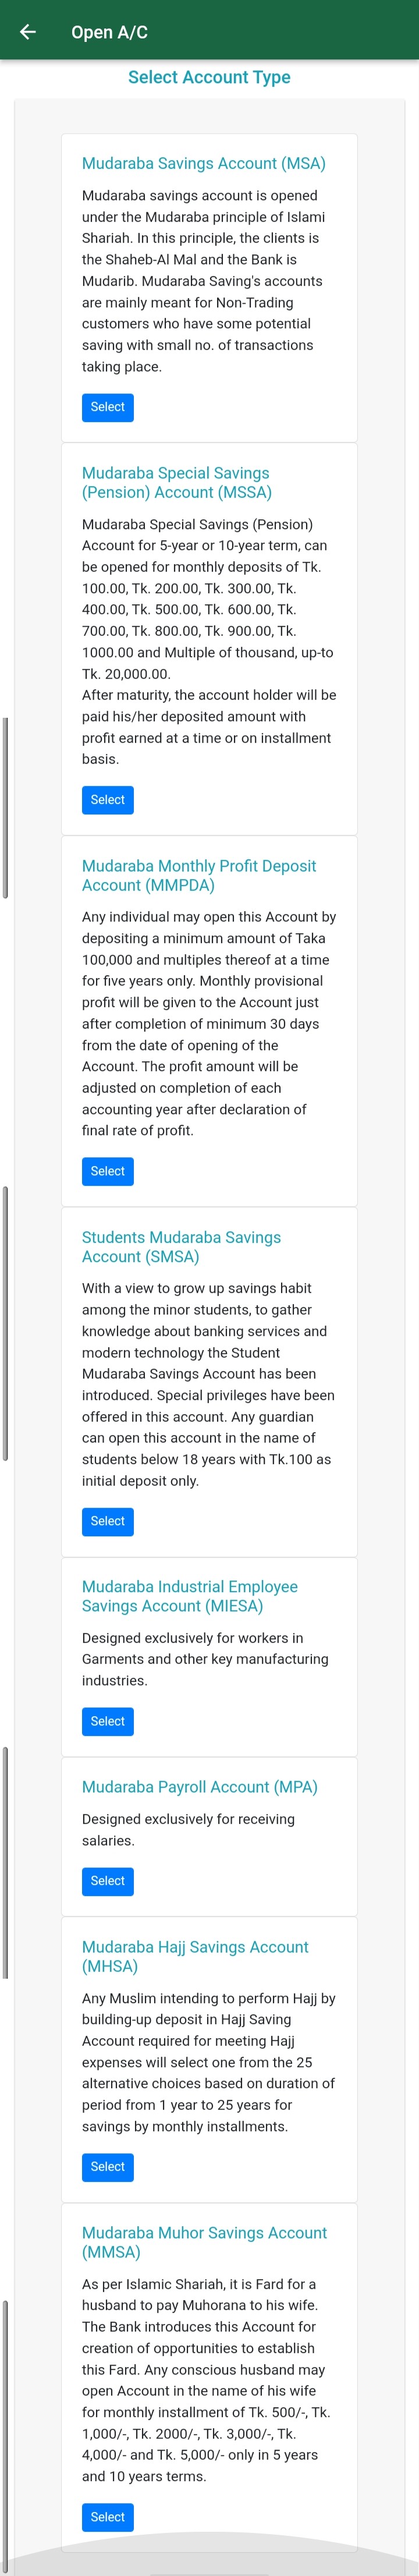This screenshot has width=419, height=2576.
Task: Open Mudaraba Monthly Profit Deposit Account title
Action: point(199,875)
